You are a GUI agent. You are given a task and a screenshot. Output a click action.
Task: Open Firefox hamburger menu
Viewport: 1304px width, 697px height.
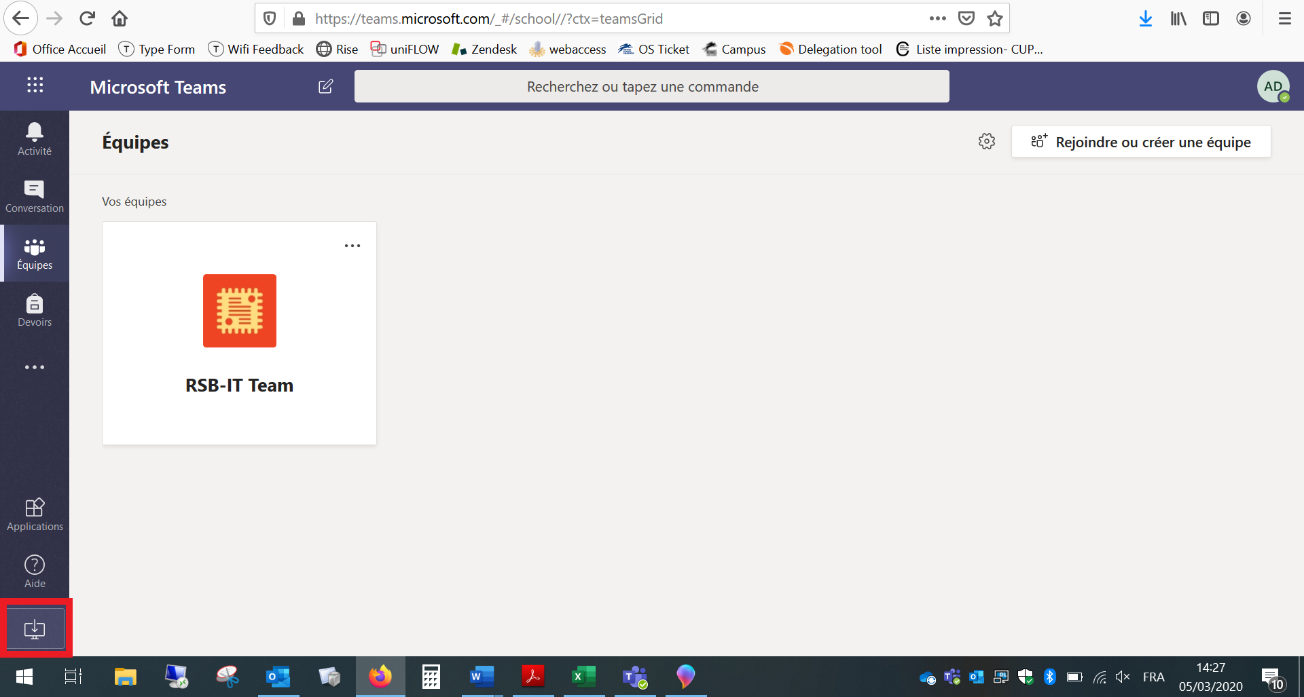tap(1285, 18)
